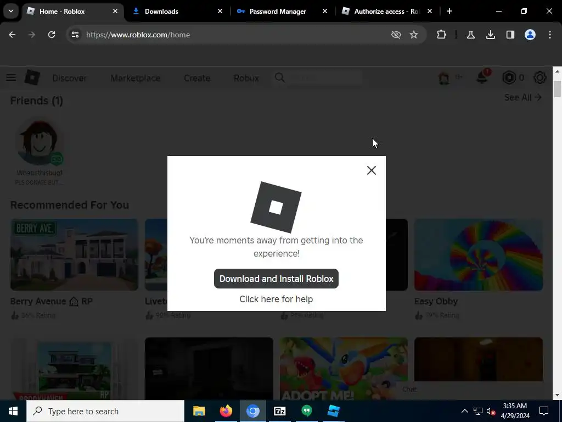
Task: Click the Easy Obby title text
Action: pyautogui.click(x=436, y=301)
